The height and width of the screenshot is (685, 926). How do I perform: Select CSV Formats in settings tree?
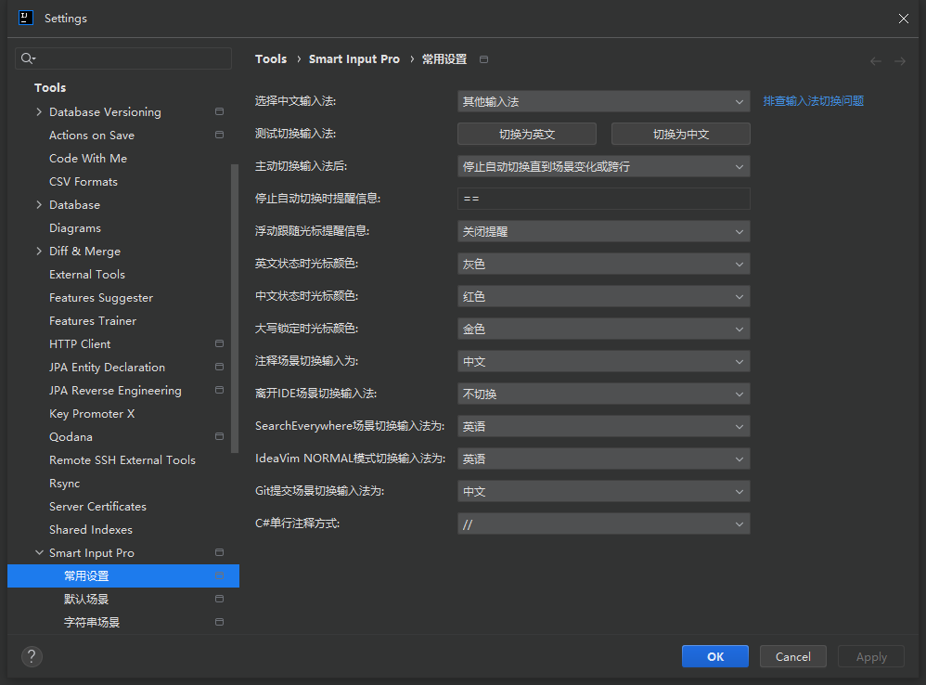coord(84,181)
